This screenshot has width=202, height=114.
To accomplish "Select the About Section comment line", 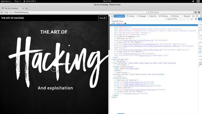I will pos(122,73).
